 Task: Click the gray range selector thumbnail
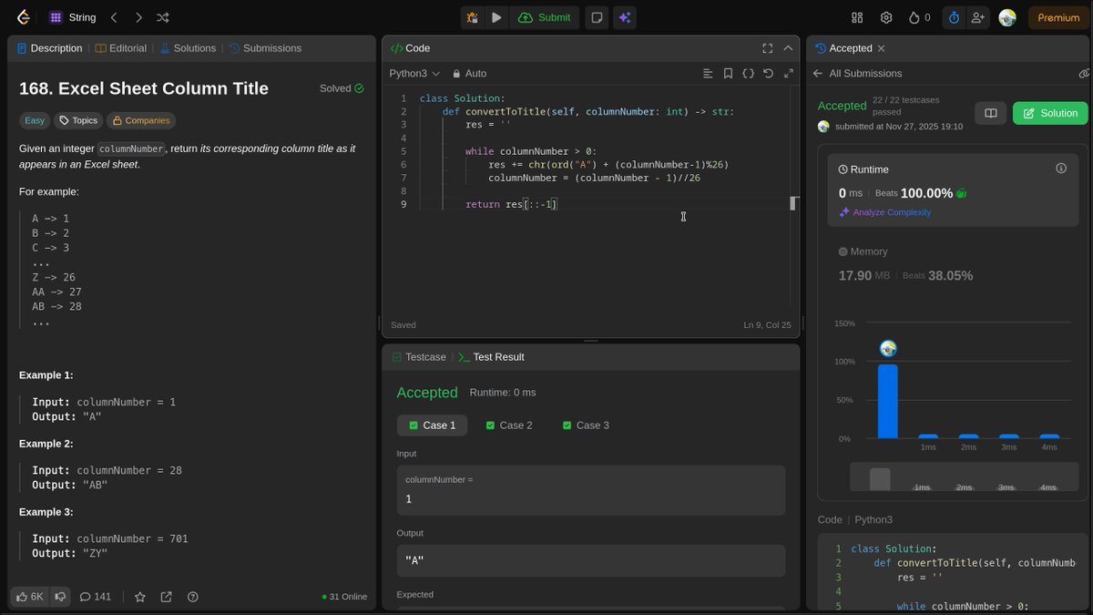click(880, 479)
